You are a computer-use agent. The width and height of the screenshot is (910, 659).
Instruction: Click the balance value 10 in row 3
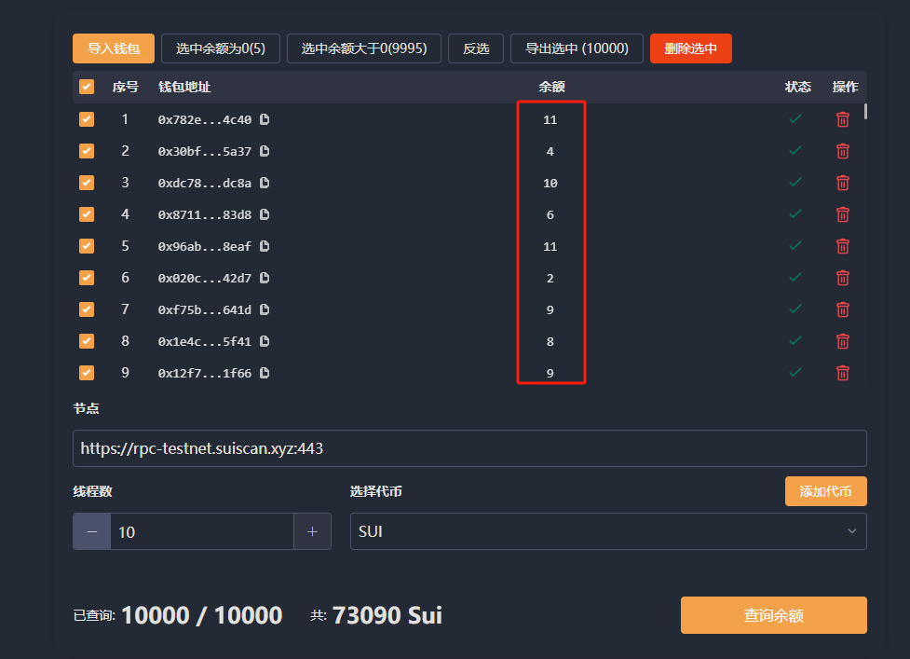coord(550,183)
